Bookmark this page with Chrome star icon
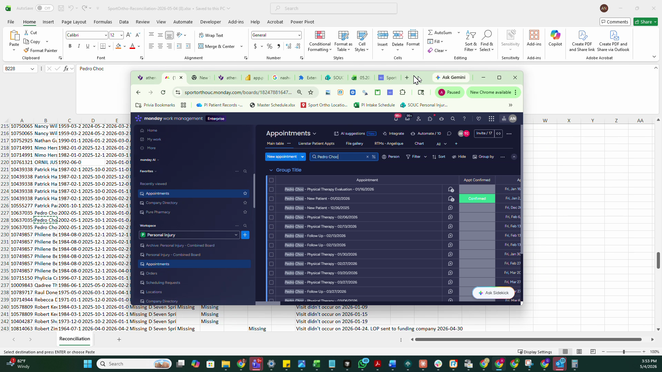The height and width of the screenshot is (372, 662). coord(311,92)
